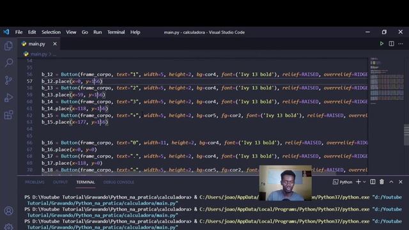Open the terminal launch profile dropdown arrow

364,181
